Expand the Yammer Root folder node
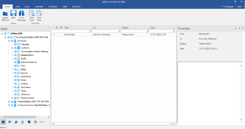This screenshot has height=129, width=245. [x=12, y=98]
